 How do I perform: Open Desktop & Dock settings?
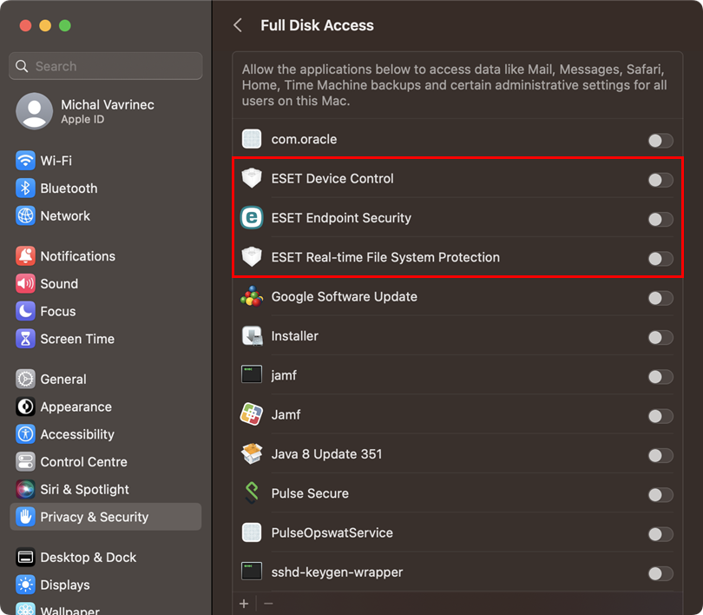[x=88, y=557]
